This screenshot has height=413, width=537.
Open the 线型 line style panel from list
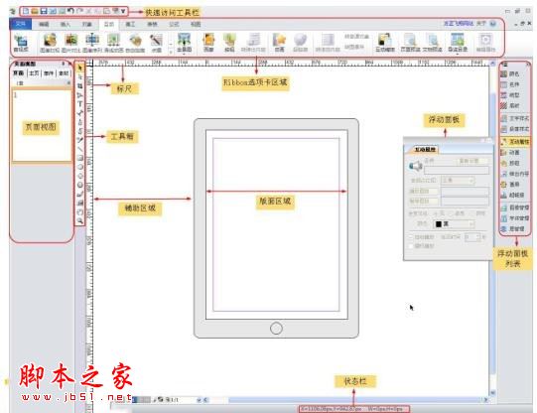[x=510, y=95]
